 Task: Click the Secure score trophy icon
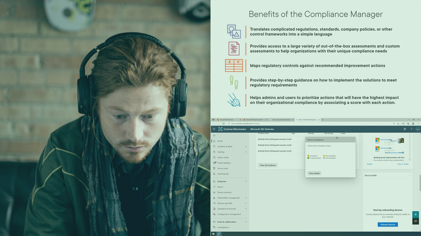point(214,168)
